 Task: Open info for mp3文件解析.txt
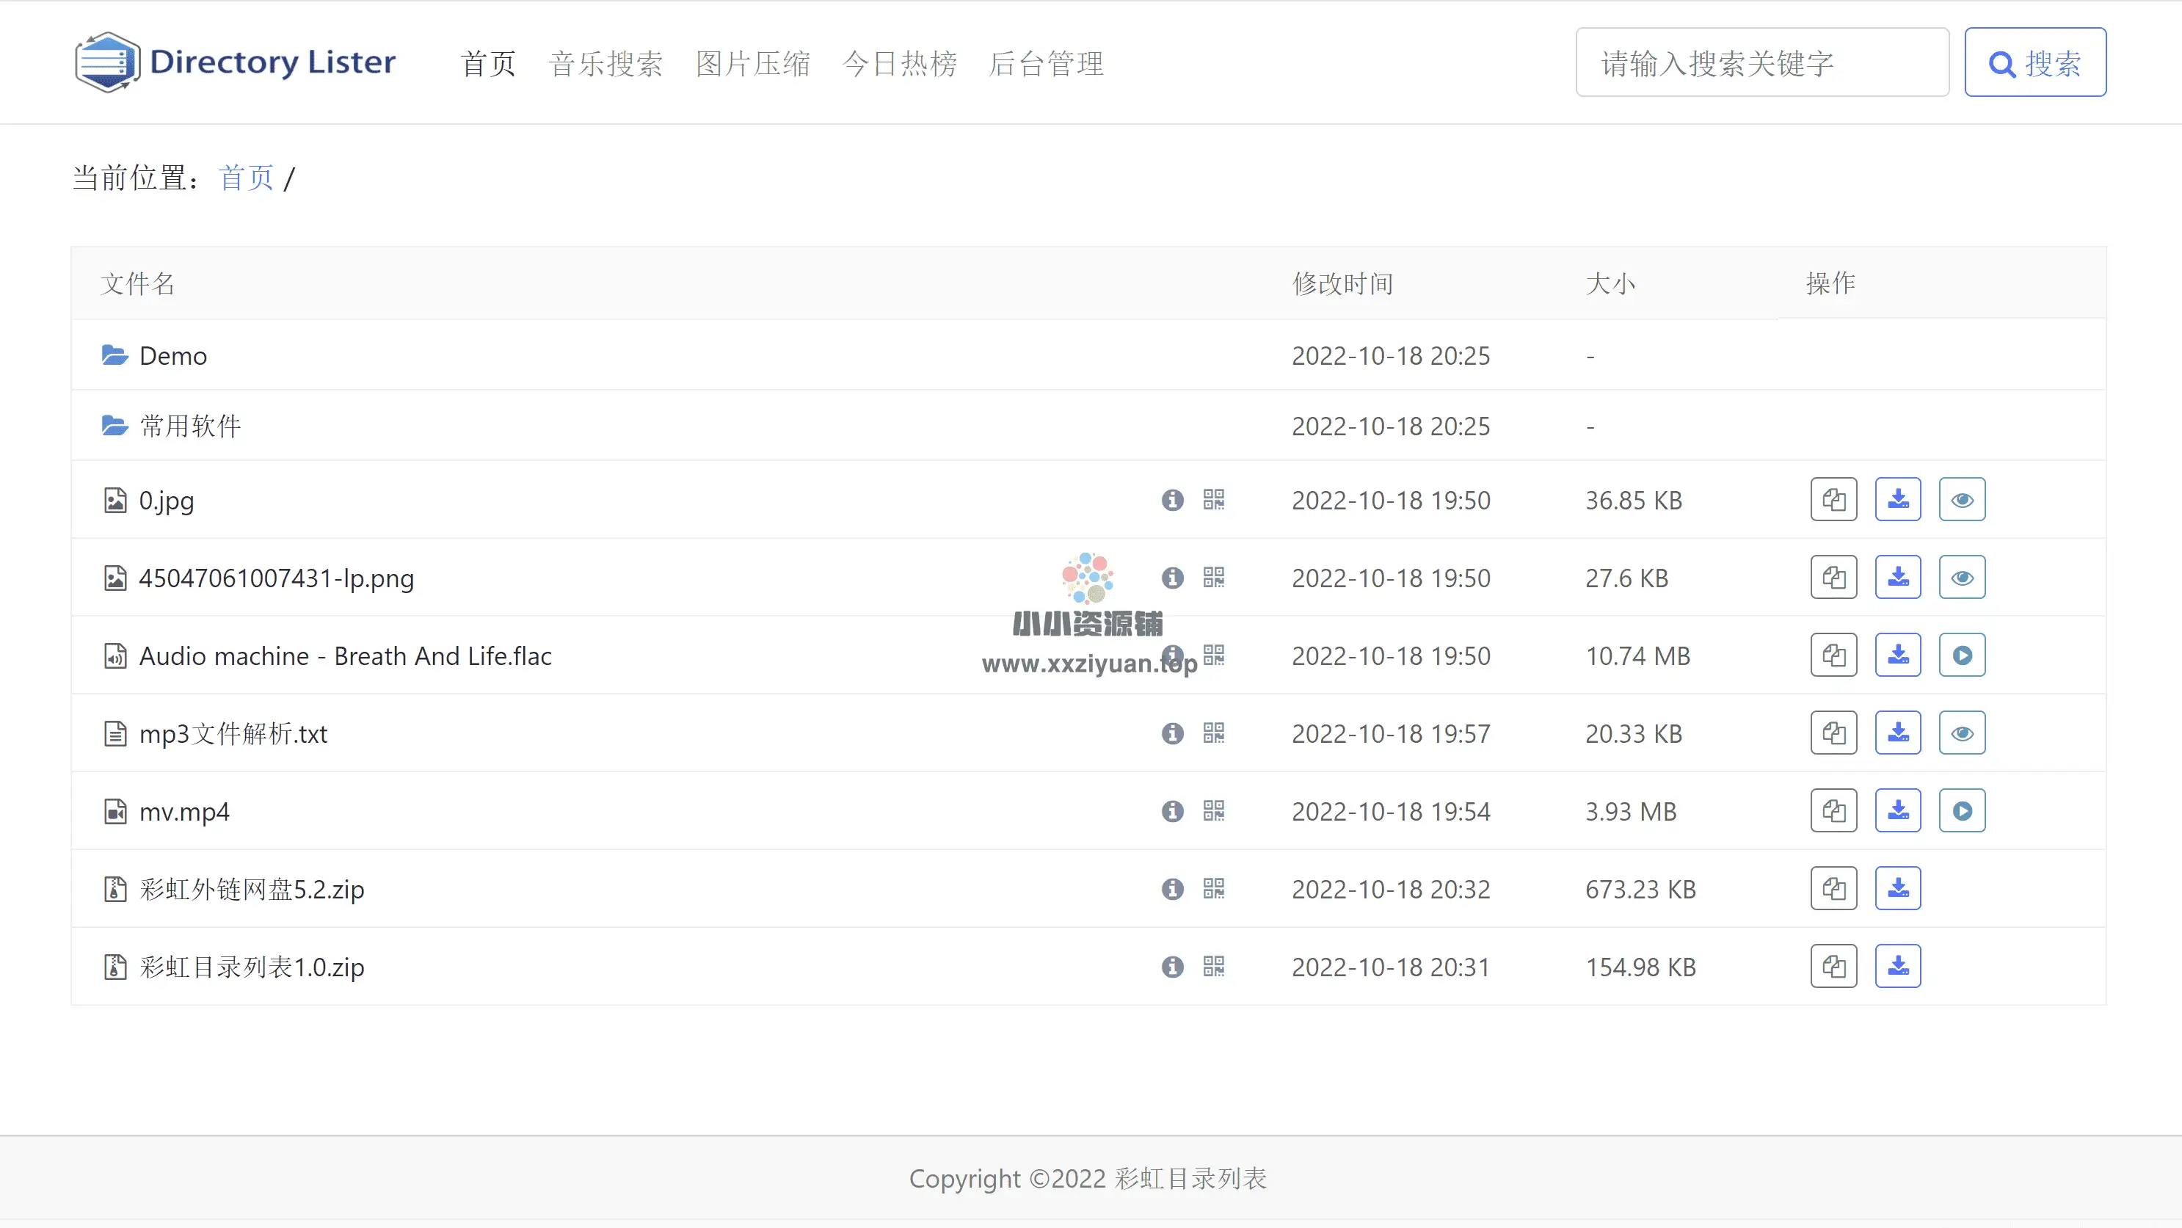pyautogui.click(x=1172, y=733)
